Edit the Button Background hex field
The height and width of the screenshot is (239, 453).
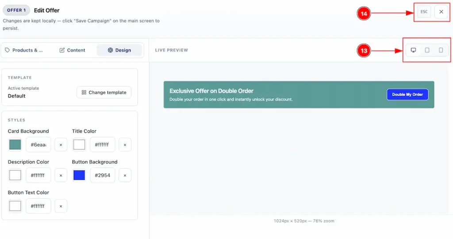[x=103, y=175]
